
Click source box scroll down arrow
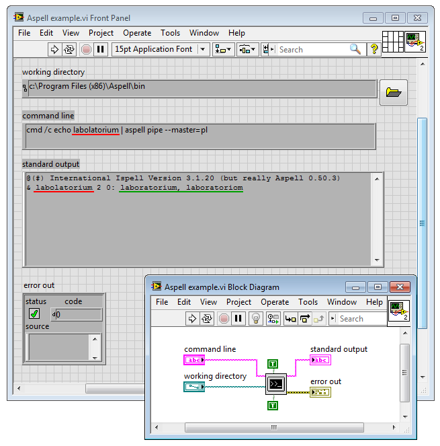pos(95,357)
